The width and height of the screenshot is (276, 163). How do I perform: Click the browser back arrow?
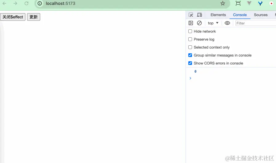(4, 3)
